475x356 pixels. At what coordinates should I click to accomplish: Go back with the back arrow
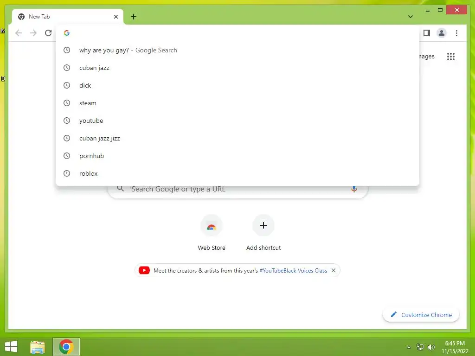point(19,33)
